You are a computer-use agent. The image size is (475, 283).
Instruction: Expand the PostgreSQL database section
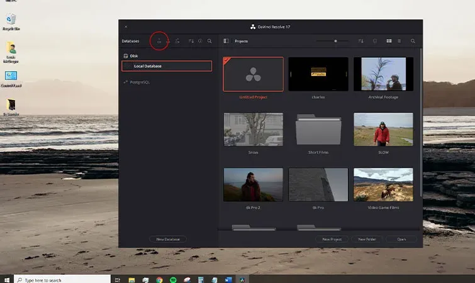[137, 82]
